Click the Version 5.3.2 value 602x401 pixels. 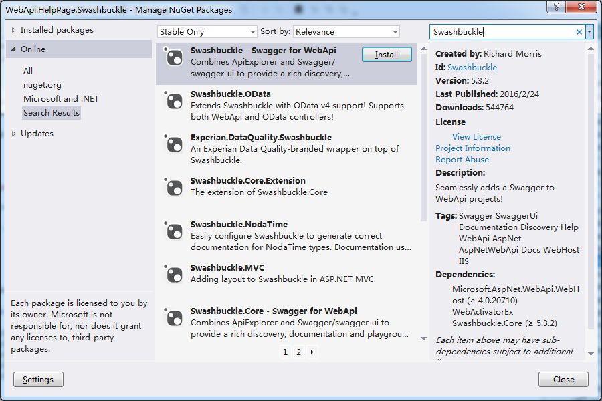(x=480, y=81)
